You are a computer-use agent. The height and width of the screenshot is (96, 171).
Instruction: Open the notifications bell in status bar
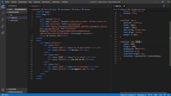point(168,95)
